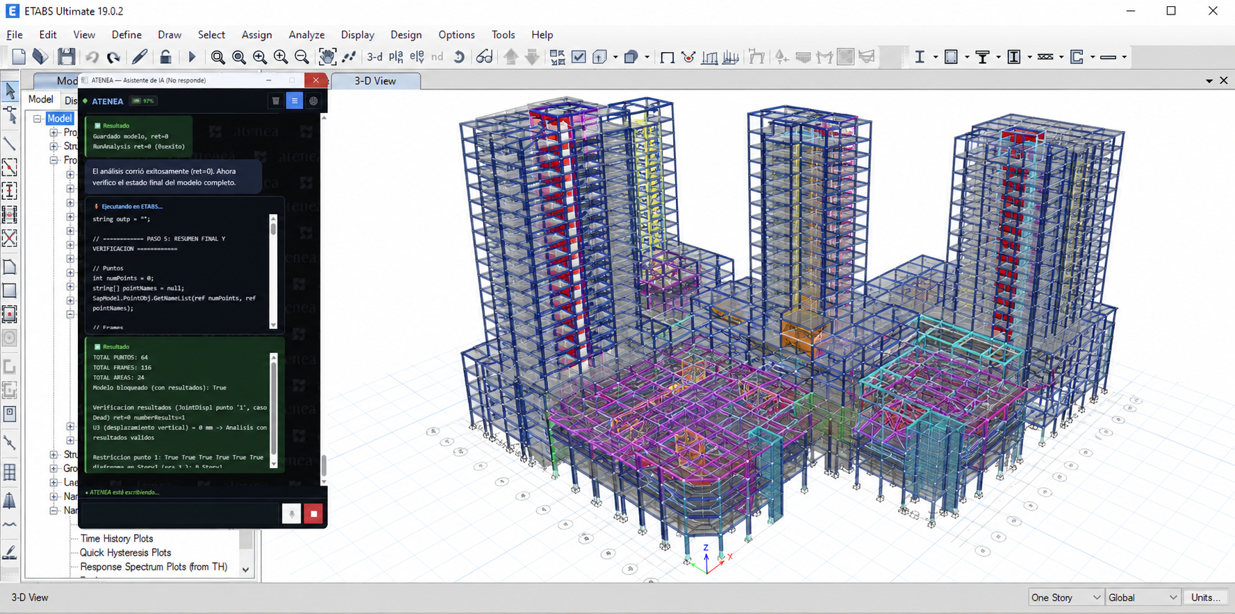Clear ATENEA chat with the trash icon
This screenshot has width=1235, height=614.
276,101
